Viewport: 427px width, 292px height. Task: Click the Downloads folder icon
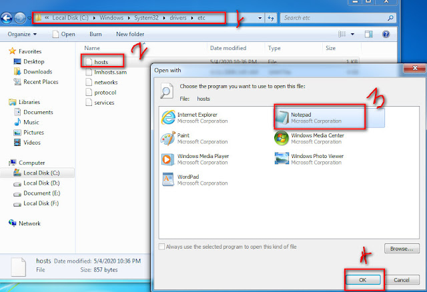coord(17,71)
